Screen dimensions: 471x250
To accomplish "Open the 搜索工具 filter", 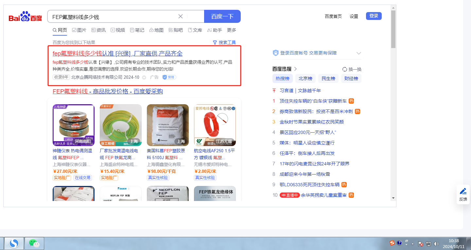I will 224,42.
